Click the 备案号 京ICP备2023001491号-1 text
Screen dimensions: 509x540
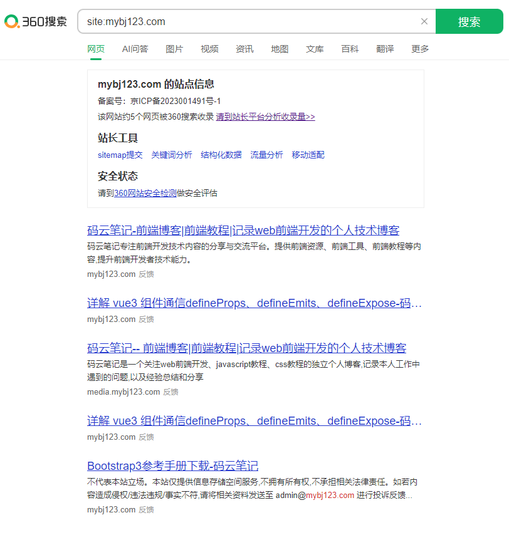[x=159, y=101]
